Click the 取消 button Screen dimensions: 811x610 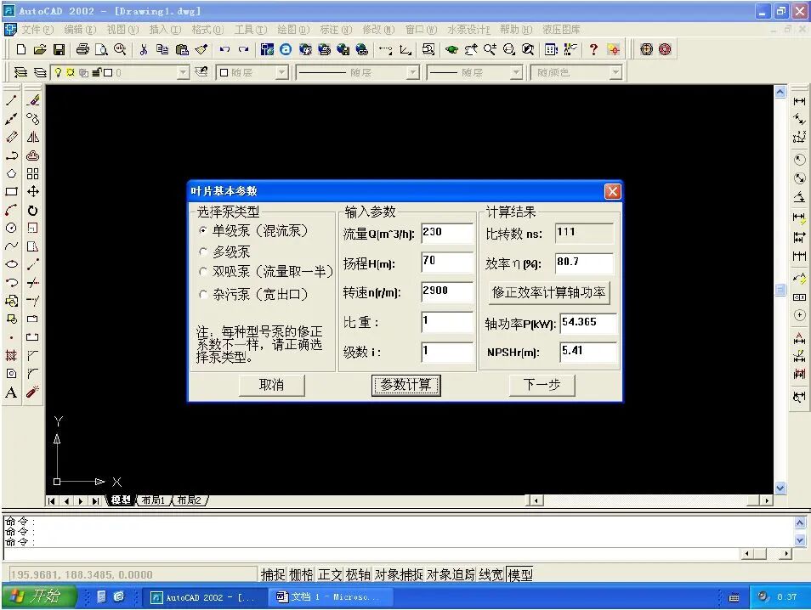[271, 385]
